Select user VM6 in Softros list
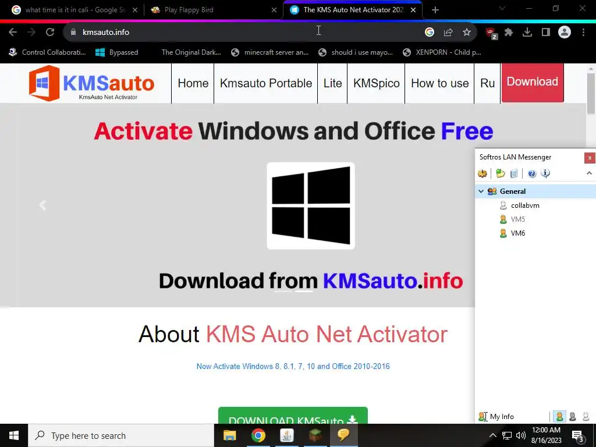Viewport: 596px width, 447px height. [x=517, y=233]
